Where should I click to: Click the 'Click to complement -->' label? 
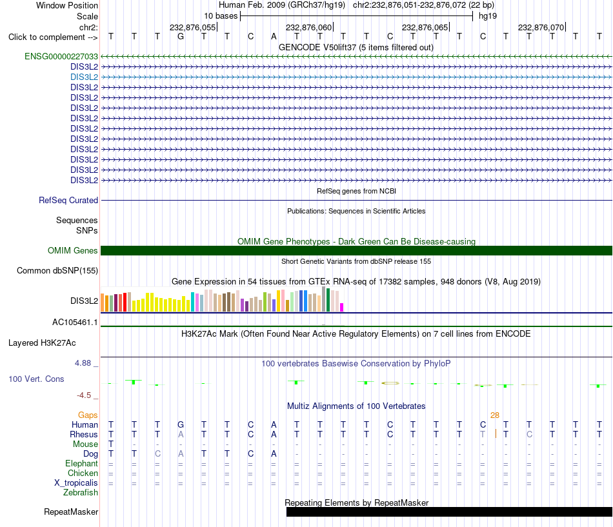[53, 37]
